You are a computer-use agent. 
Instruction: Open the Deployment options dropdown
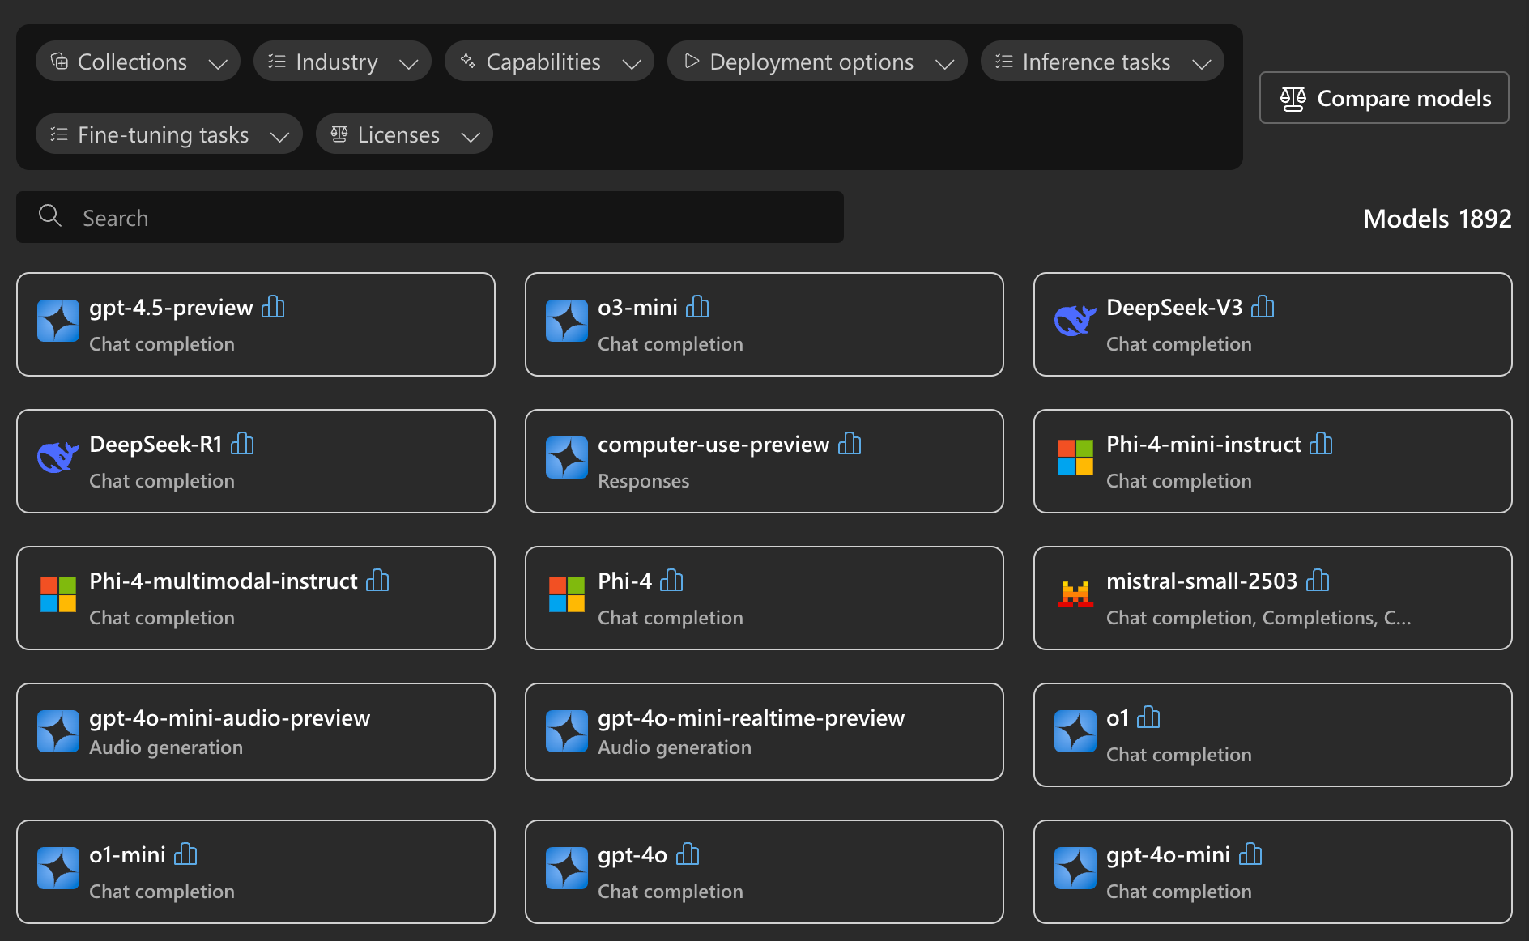(x=817, y=62)
